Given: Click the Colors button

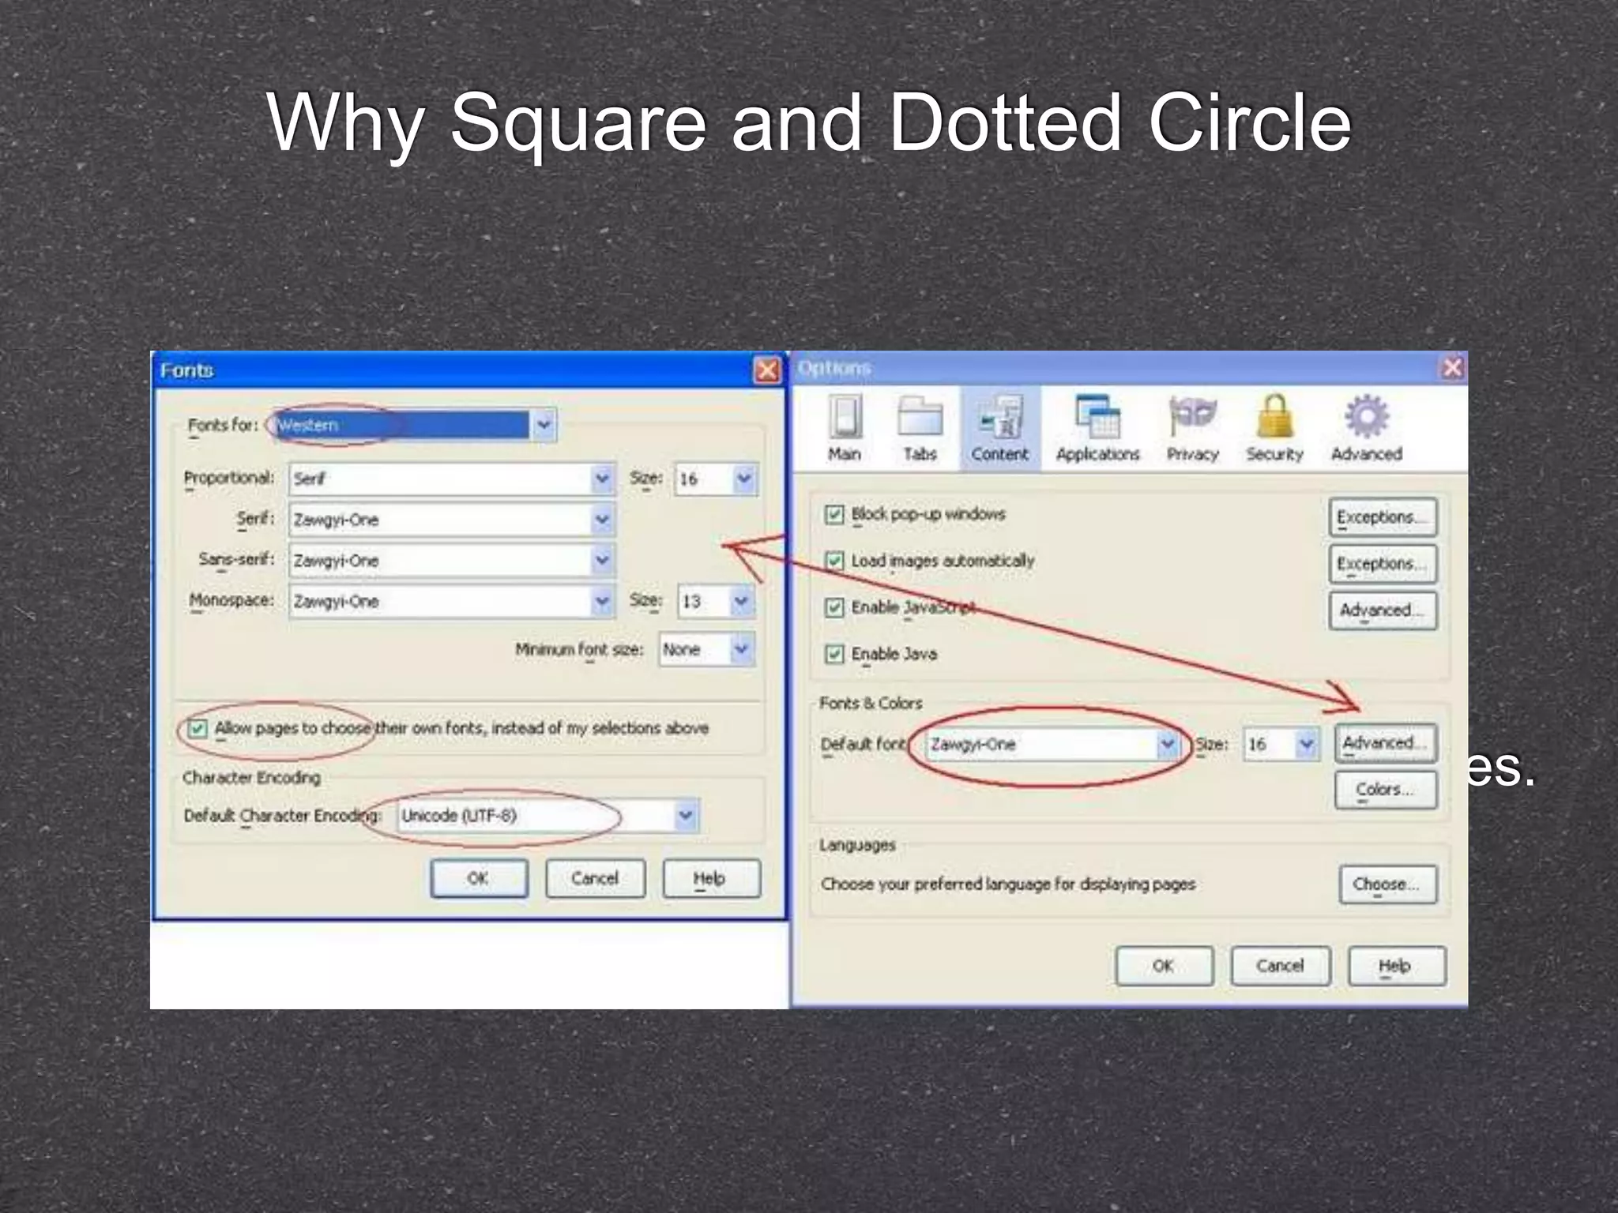Looking at the screenshot, I should coord(1386,790).
